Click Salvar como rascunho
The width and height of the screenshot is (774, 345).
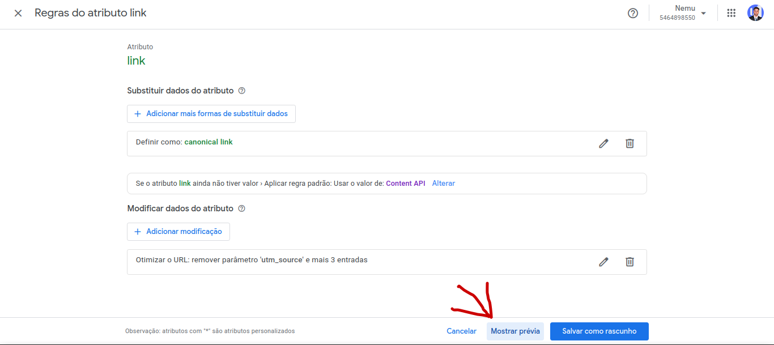pos(599,331)
